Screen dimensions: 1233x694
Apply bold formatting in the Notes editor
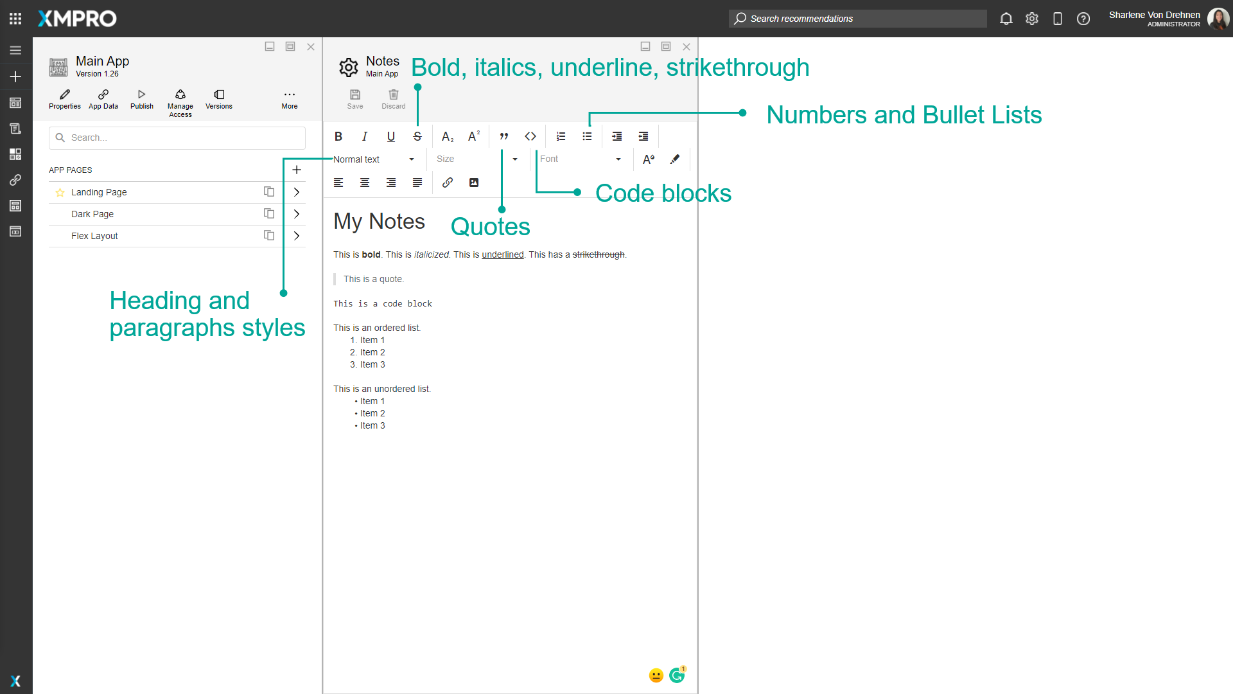(x=338, y=136)
